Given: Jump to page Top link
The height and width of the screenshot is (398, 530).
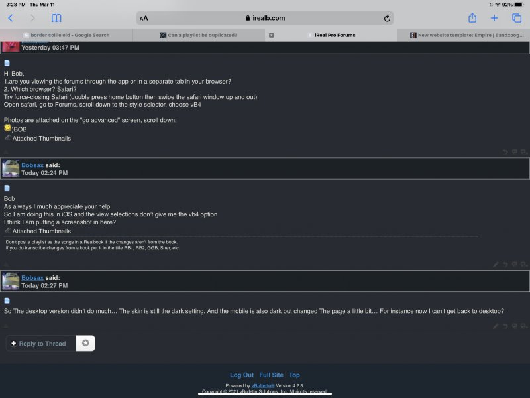Looking at the screenshot, I should point(294,375).
